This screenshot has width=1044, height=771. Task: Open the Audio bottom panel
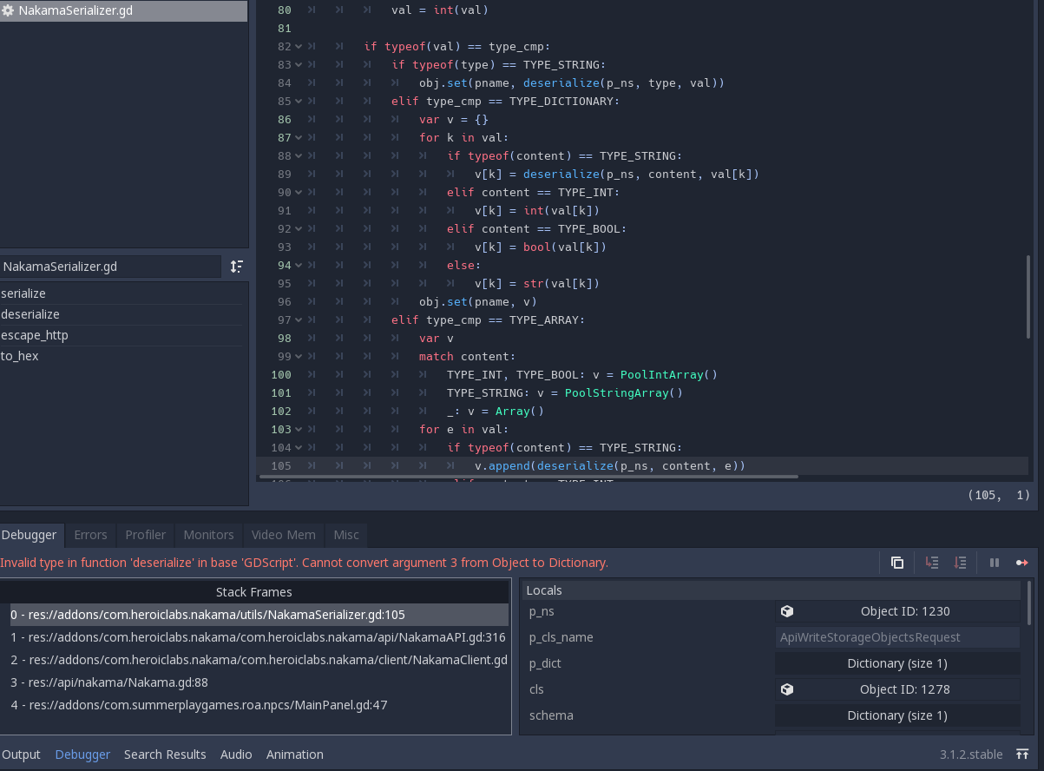236,755
